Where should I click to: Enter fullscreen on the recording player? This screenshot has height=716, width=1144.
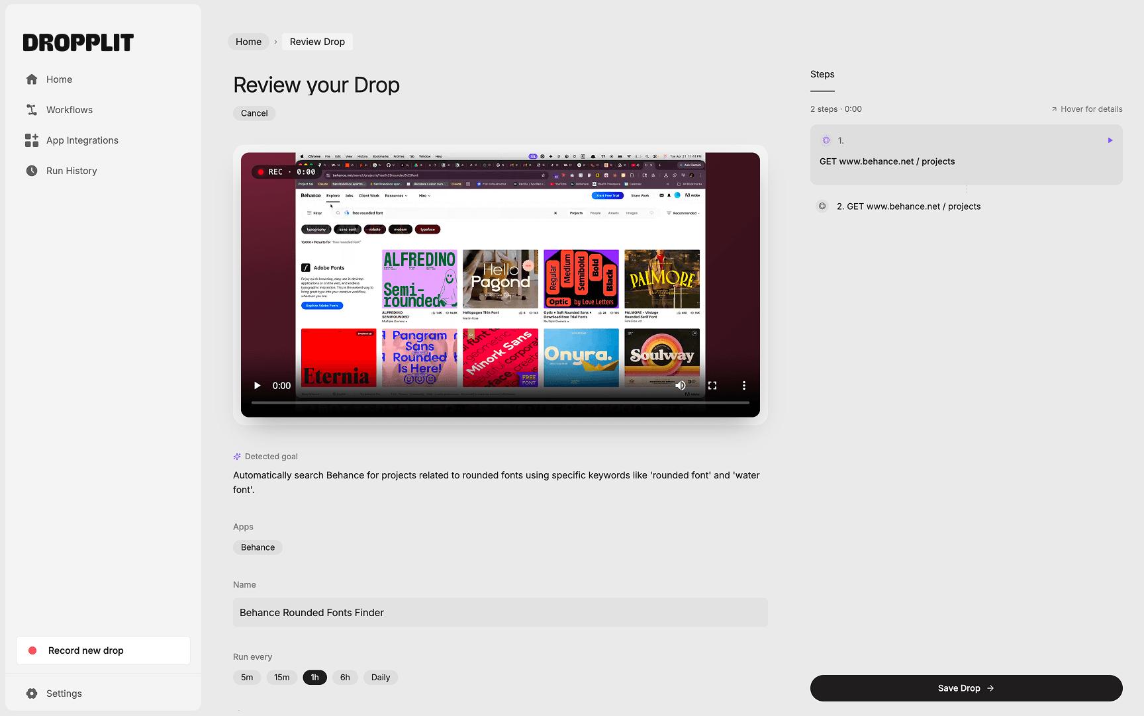tap(712, 385)
